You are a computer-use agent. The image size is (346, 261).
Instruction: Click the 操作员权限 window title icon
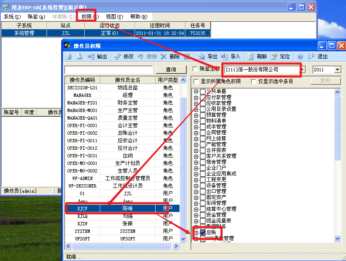(x=67, y=45)
